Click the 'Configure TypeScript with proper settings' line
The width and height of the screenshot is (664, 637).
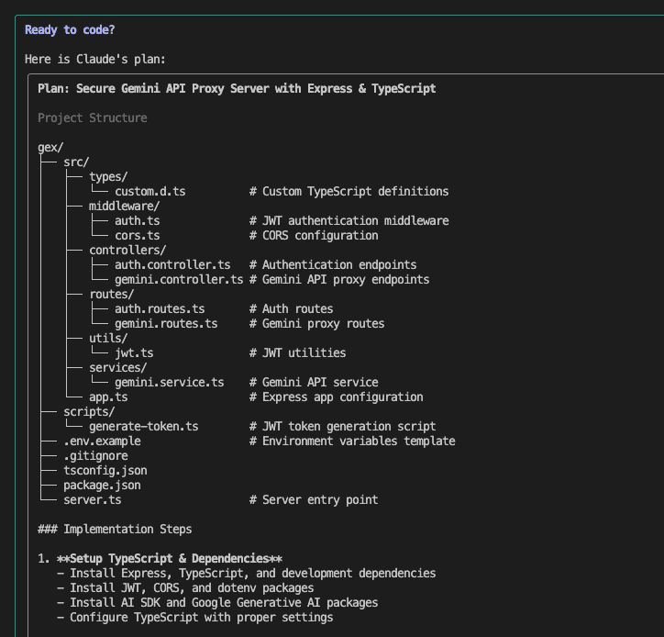195,618
